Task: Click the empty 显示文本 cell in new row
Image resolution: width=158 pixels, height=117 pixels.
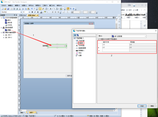Action: [x=116, y=50]
